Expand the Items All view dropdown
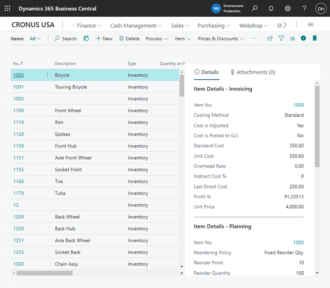This screenshot has width=330, height=288. tap(35, 38)
